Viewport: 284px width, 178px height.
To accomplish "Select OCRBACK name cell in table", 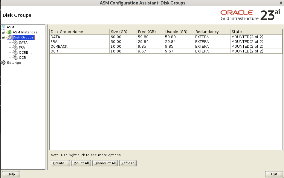I will click(80, 47).
